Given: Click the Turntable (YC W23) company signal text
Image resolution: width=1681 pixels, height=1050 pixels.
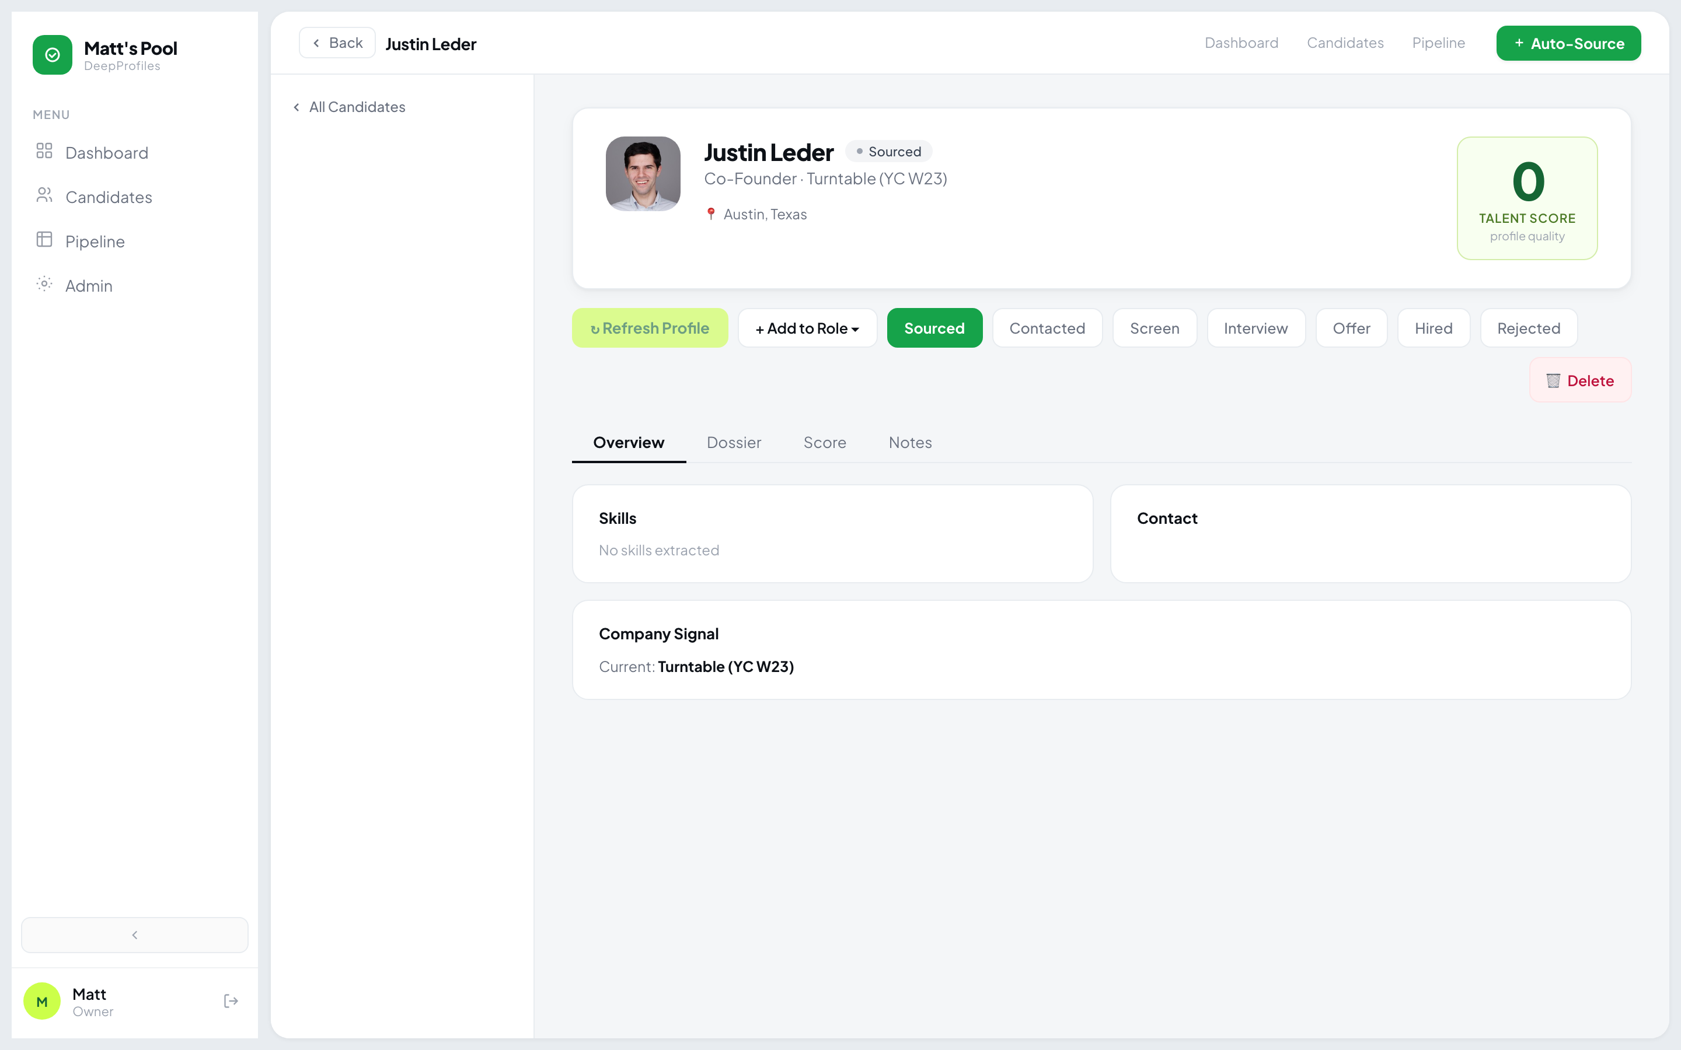Looking at the screenshot, I should click(x=725, y=667).
